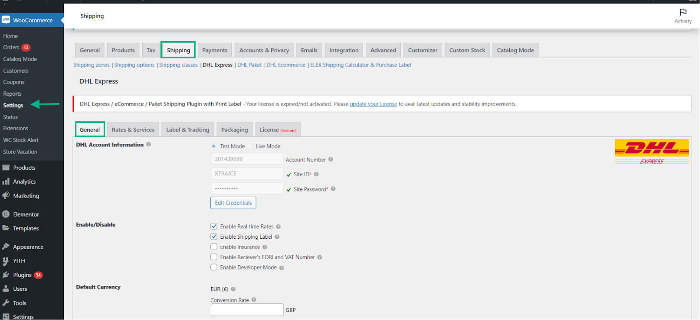Click the Site ID field
Screen dimensions: 700x320
click(x=247, y=174)
